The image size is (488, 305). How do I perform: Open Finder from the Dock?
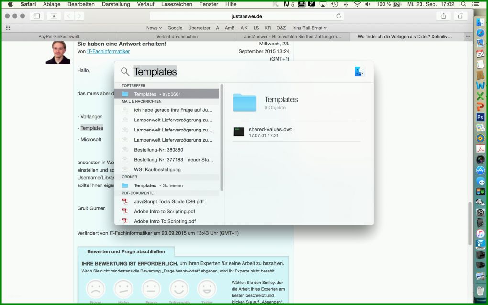[x=480, y=22]
